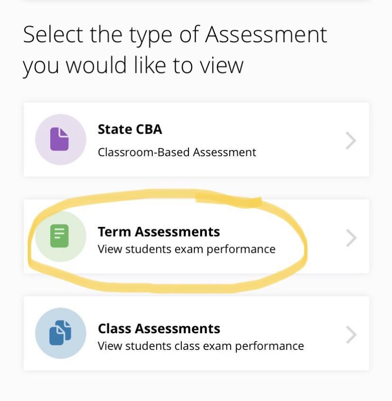Click the assessment selection heading text
Image resolution: width=392 pixels, height=401 pixels.
coord(175,50)
